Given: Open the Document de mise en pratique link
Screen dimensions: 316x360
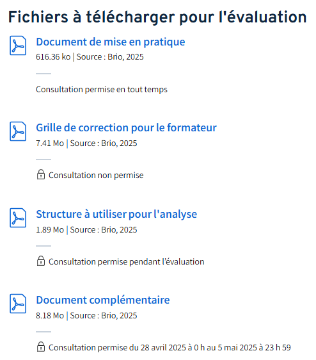Looking at the screenshot, I should [111, 42].
